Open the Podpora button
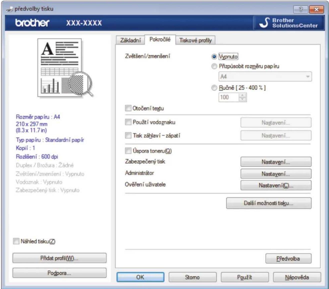The height and width of the screenshot is (289, 329). tap(59, 273)
